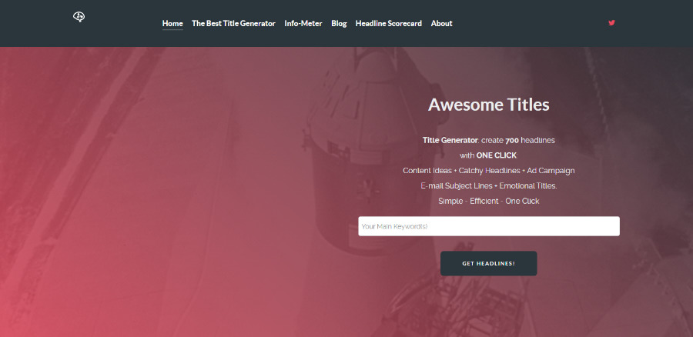This screenshot has height=337, width=693.
Task: Select Info-Meter in the navigation bar
Action: coord(303,23)
